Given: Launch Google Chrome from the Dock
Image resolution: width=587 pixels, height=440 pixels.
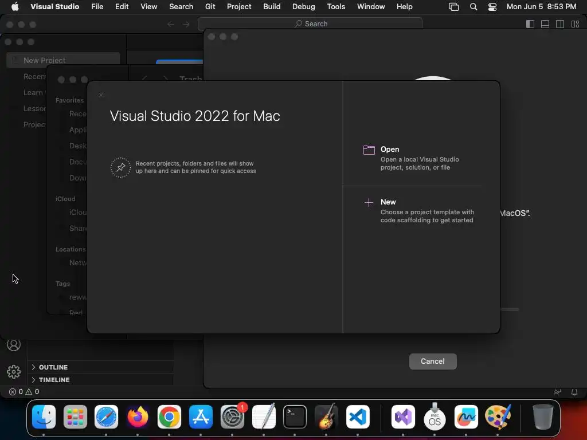Looking at the screenshot, I should pyautogui.click(x=169, y=417).
